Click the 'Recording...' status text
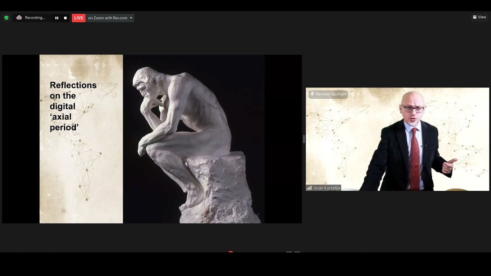Image resolution: width=491 pixels, height=276 pixels. (35, 18)
